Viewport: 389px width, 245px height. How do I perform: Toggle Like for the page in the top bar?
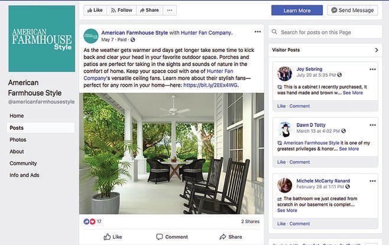[95, 10]
